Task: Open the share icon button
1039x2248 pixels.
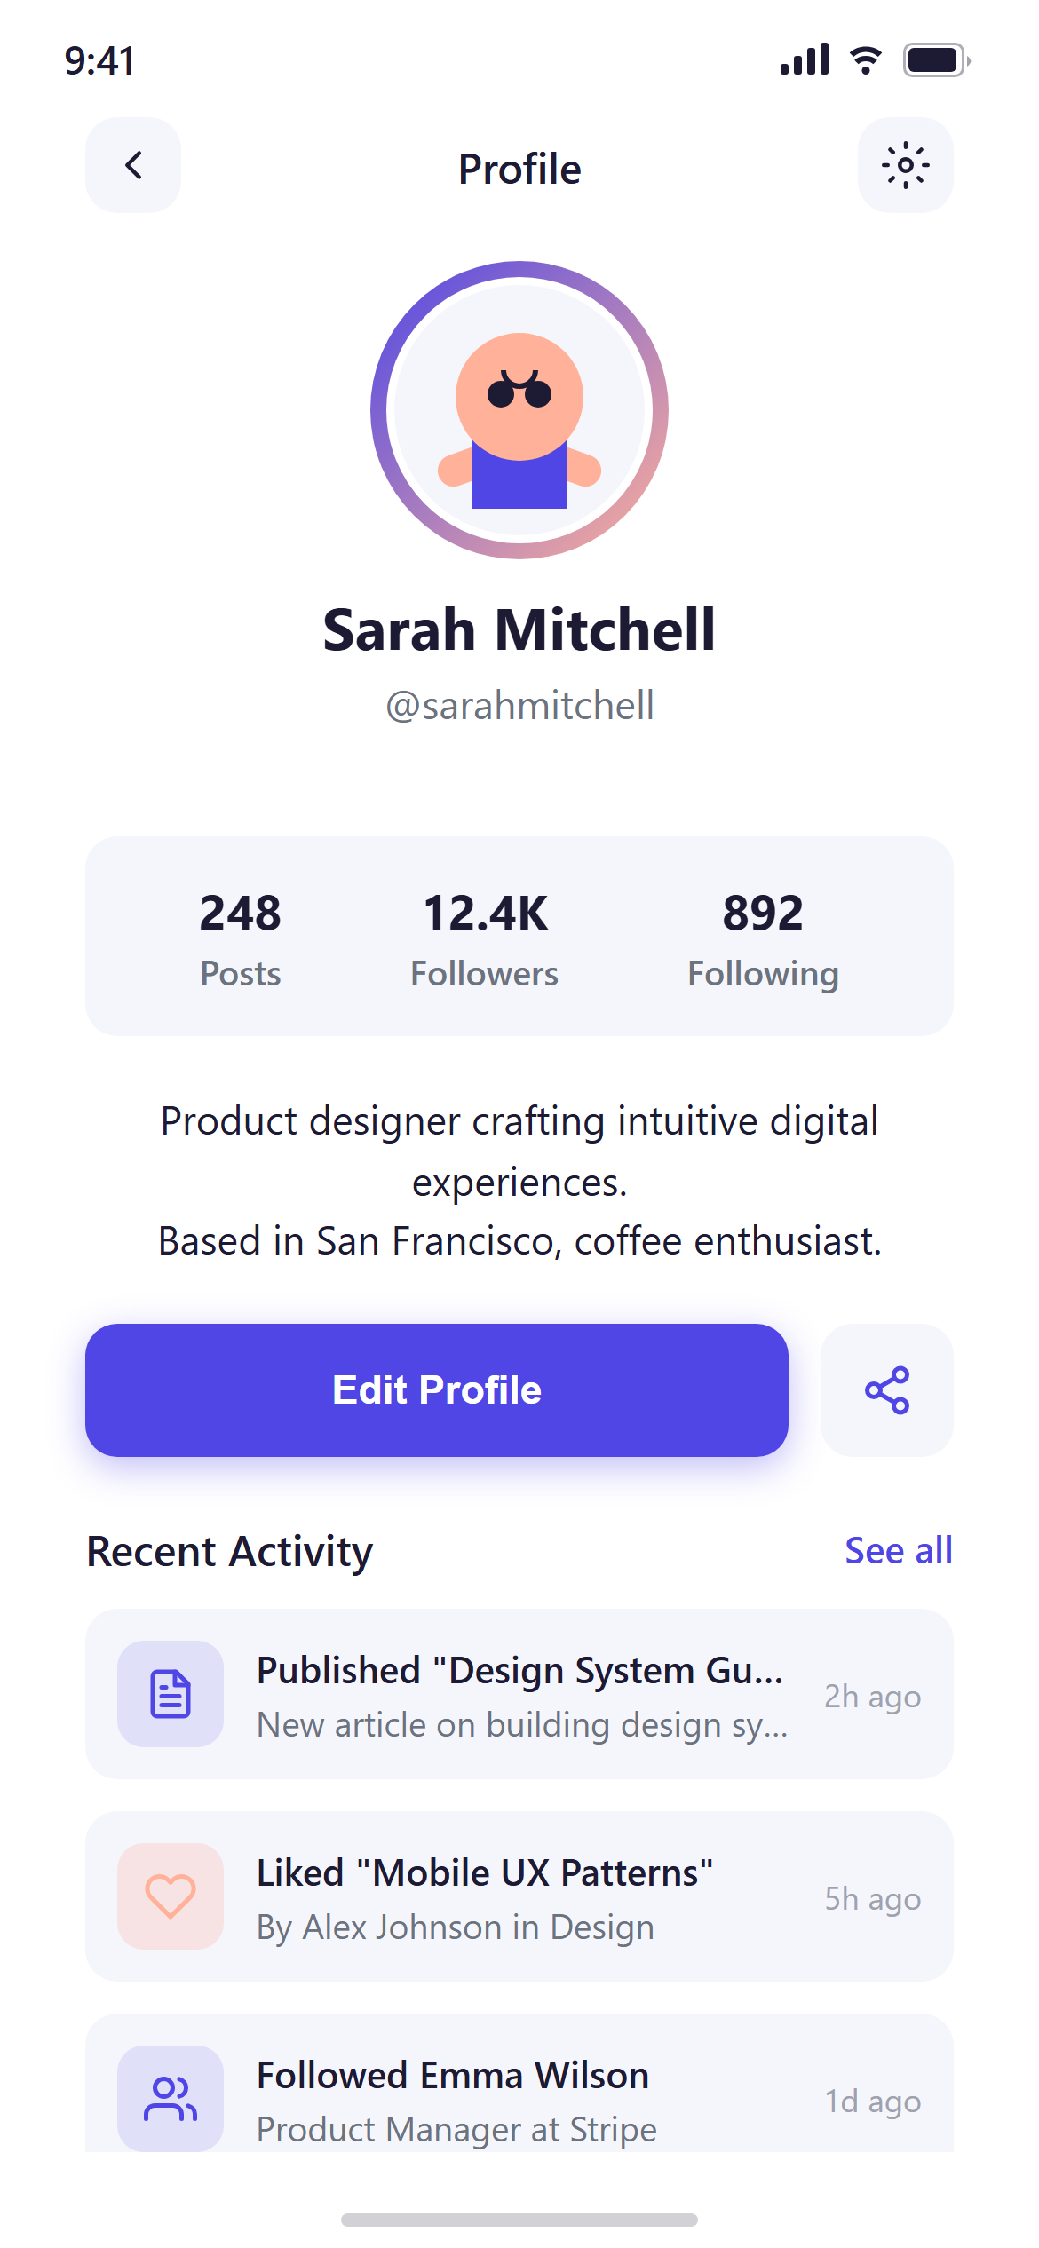Action: tap(887, 1390)
